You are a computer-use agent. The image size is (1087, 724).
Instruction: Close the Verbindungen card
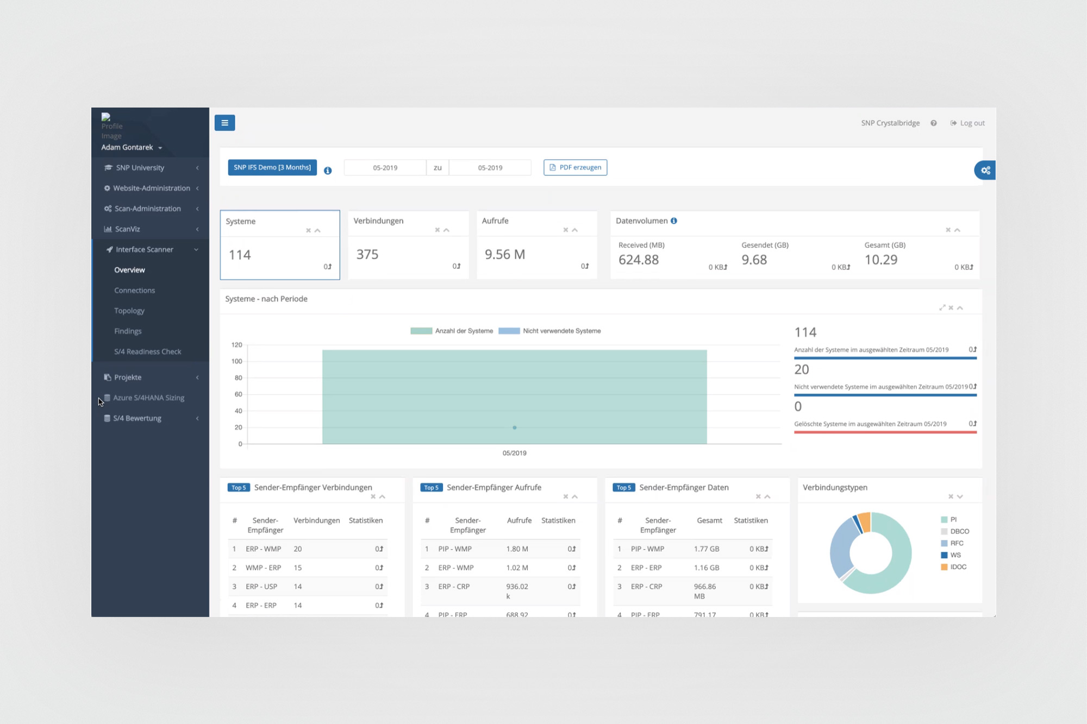click(437, 230)
